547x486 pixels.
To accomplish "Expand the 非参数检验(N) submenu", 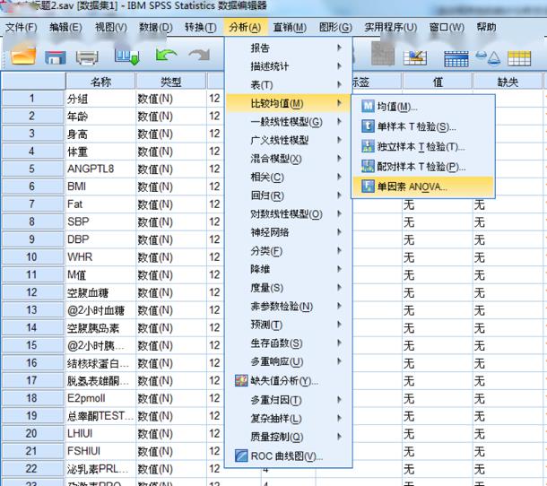I will [x=283, y=307].
